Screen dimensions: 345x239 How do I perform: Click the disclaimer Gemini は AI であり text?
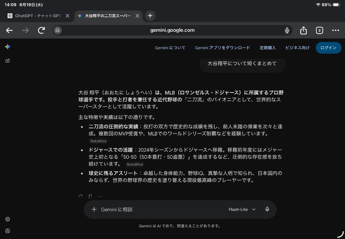pyautogui.click(x=180, y=226)
